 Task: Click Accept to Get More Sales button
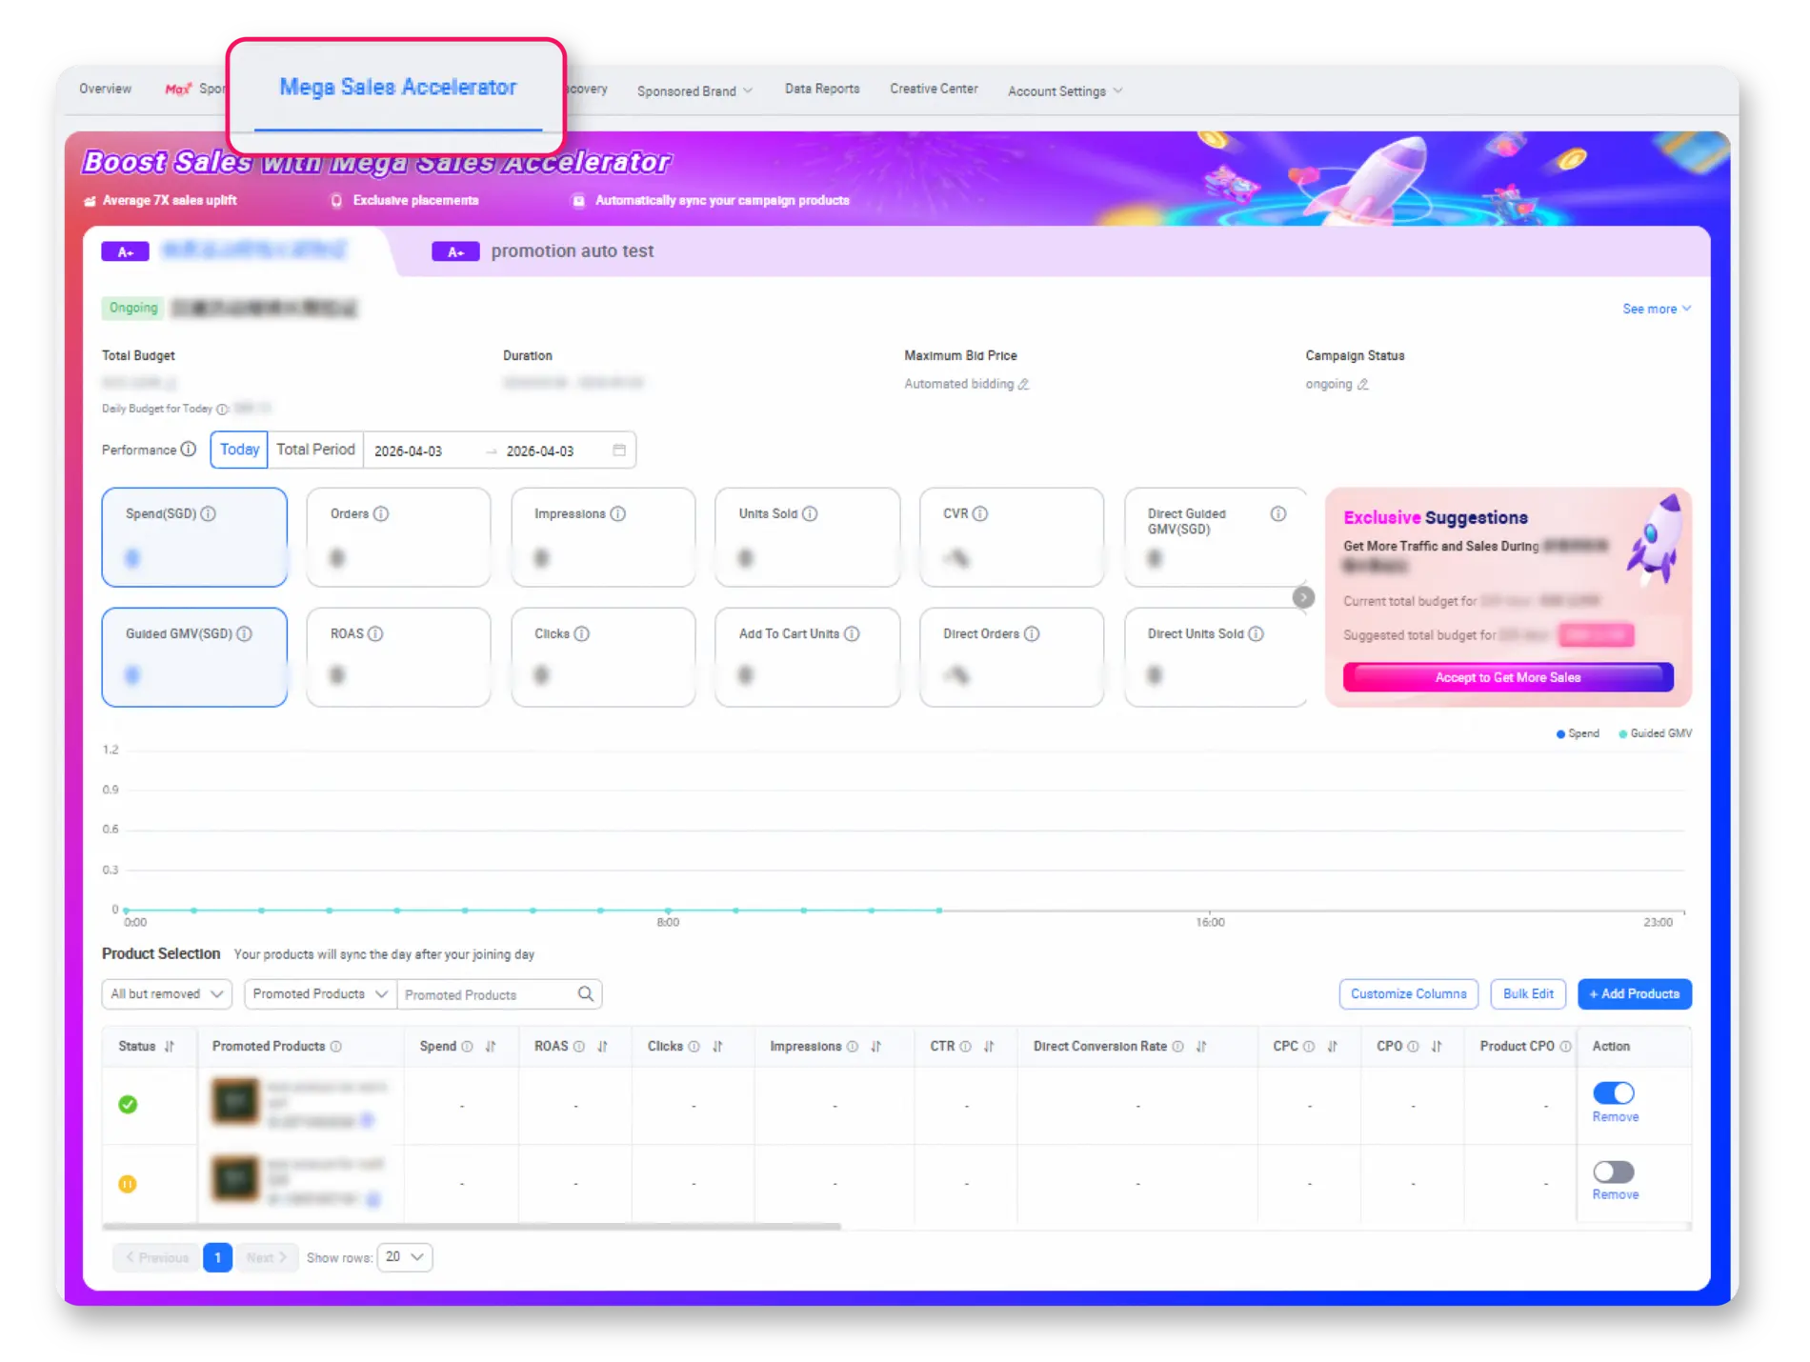pyautogui.click(x=1507, y=677)
